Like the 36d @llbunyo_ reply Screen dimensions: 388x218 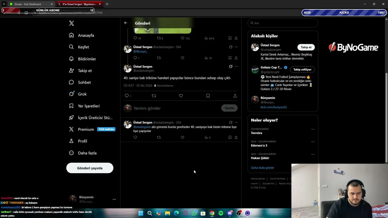182,58
